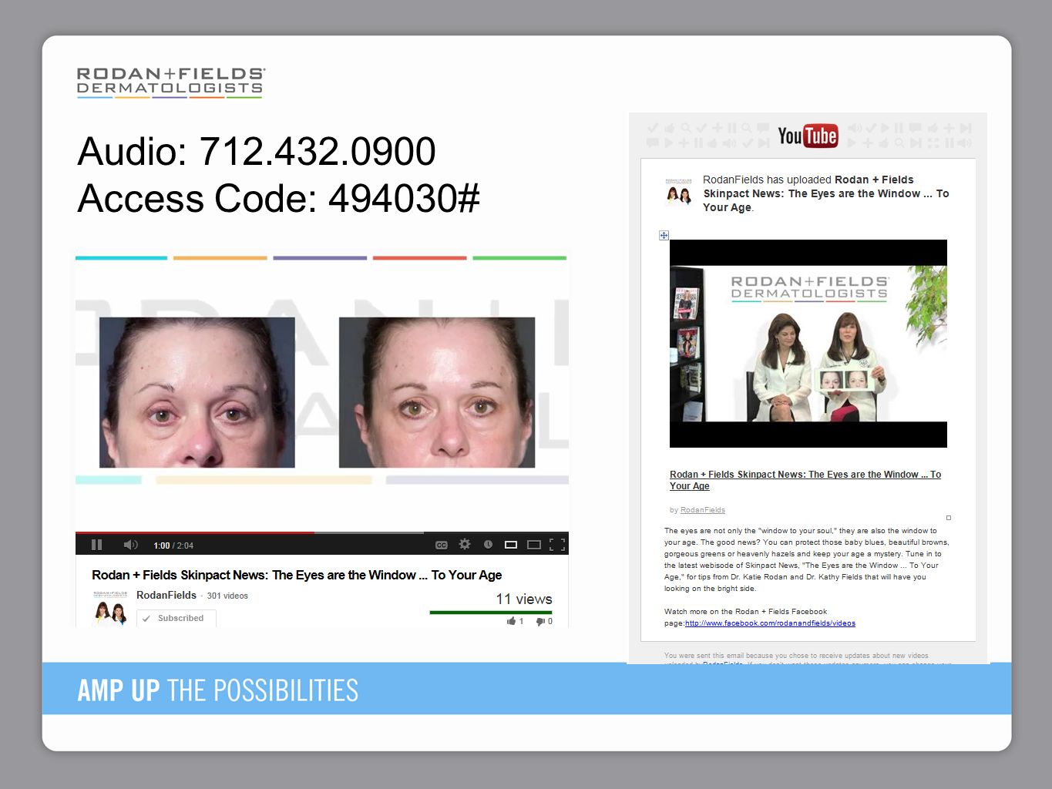This screenshot has height=789, width=1052.
Task: Open the underlined video title link below thumbnail
Action: pos(805,480)
